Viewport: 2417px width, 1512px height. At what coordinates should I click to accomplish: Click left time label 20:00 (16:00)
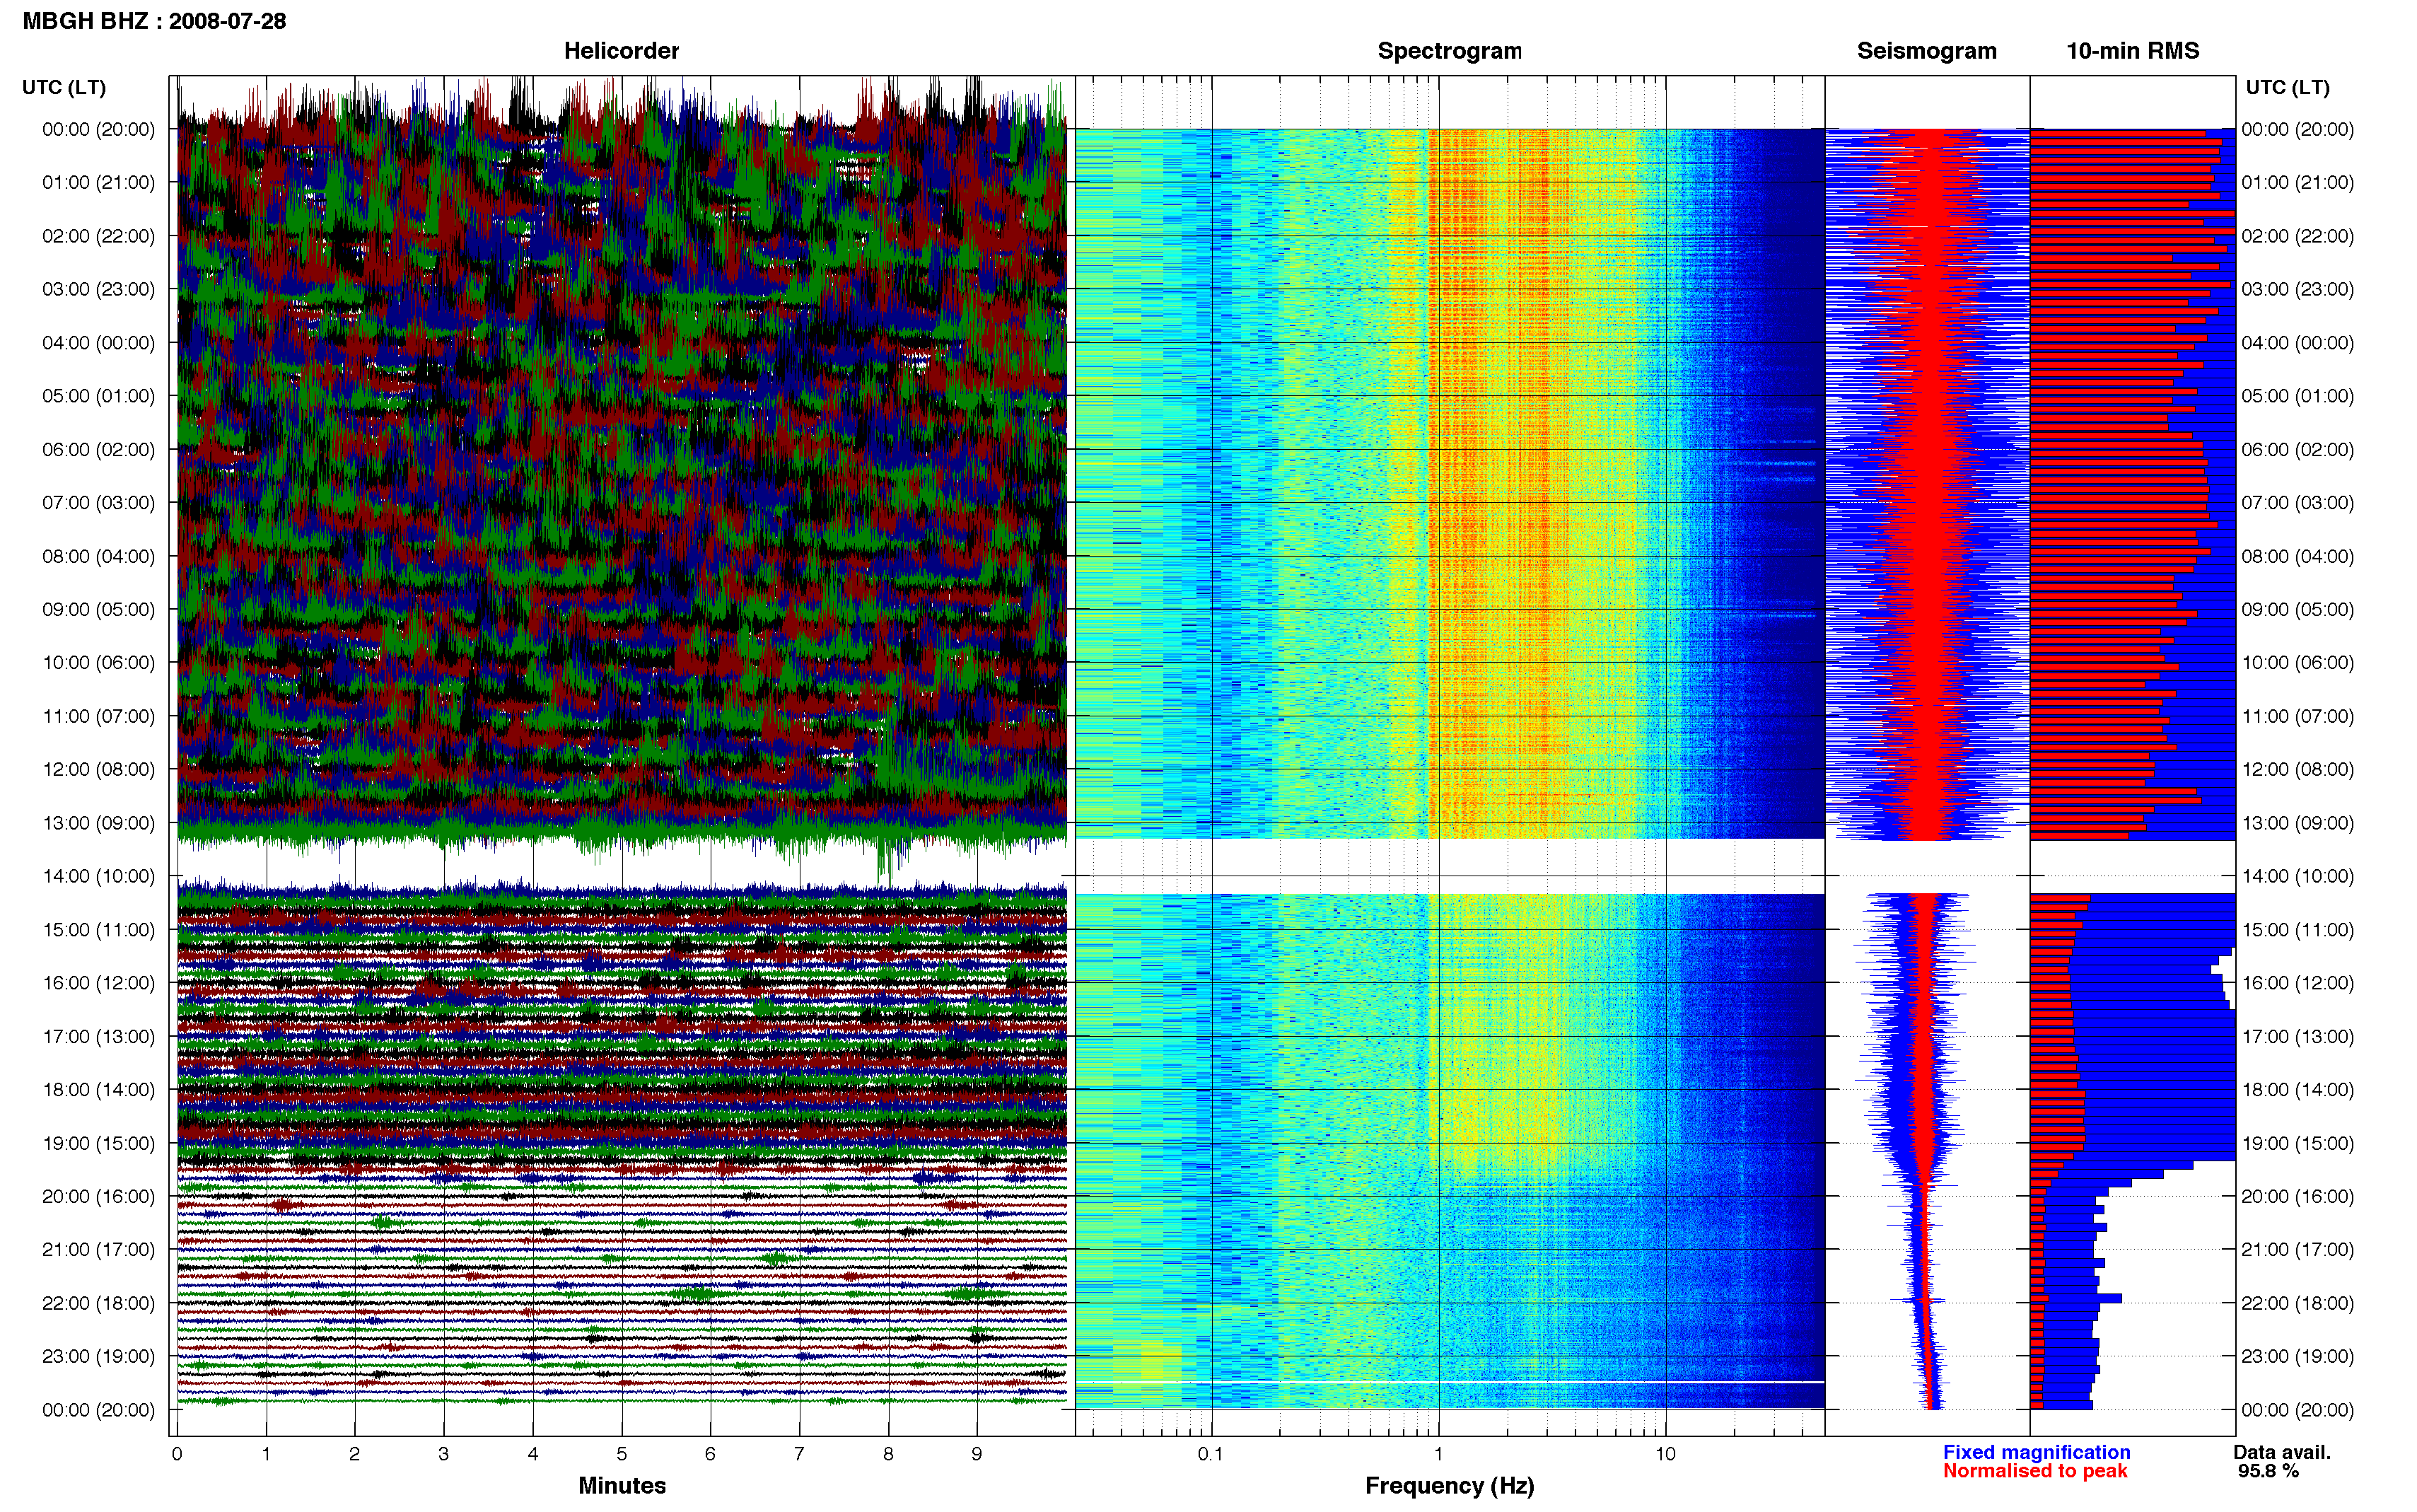pyautogui.click(x=99, y=1196)
